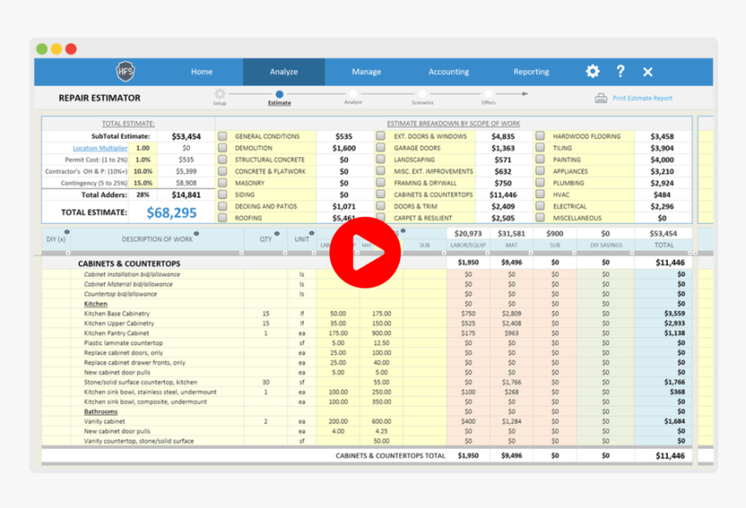Click the info icon above the DESCRIPTION OF WORK header
The width and height of the screenshot is (746, 508).
pyautogui.click(x=197, y=233)
